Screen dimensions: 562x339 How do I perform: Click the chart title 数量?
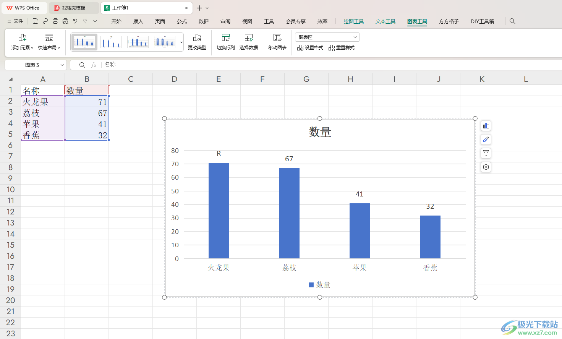point(320,132)
